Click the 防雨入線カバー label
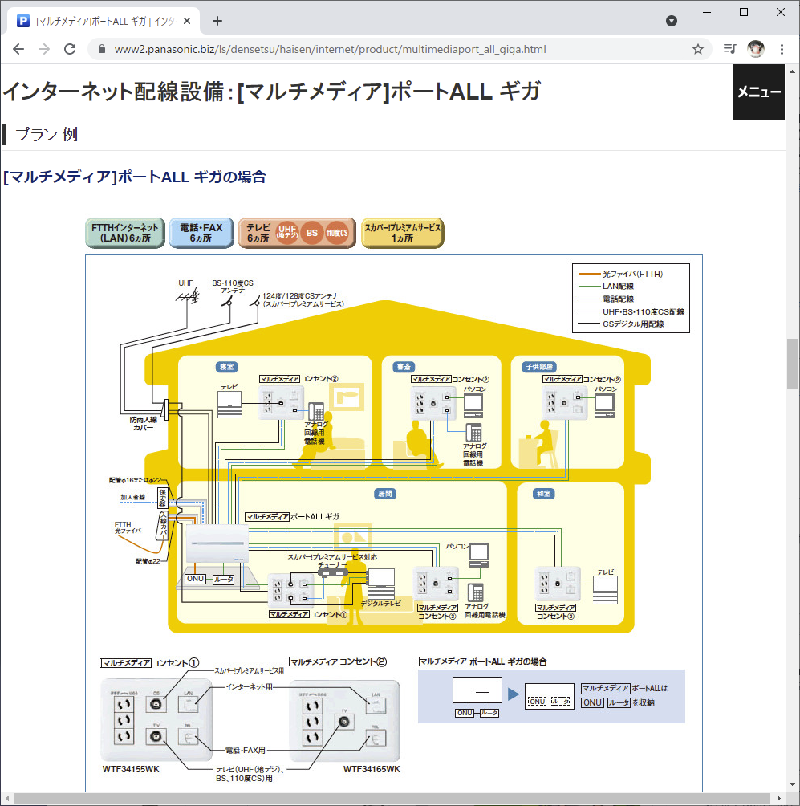The image size is (800, 806). click(144, 424)
